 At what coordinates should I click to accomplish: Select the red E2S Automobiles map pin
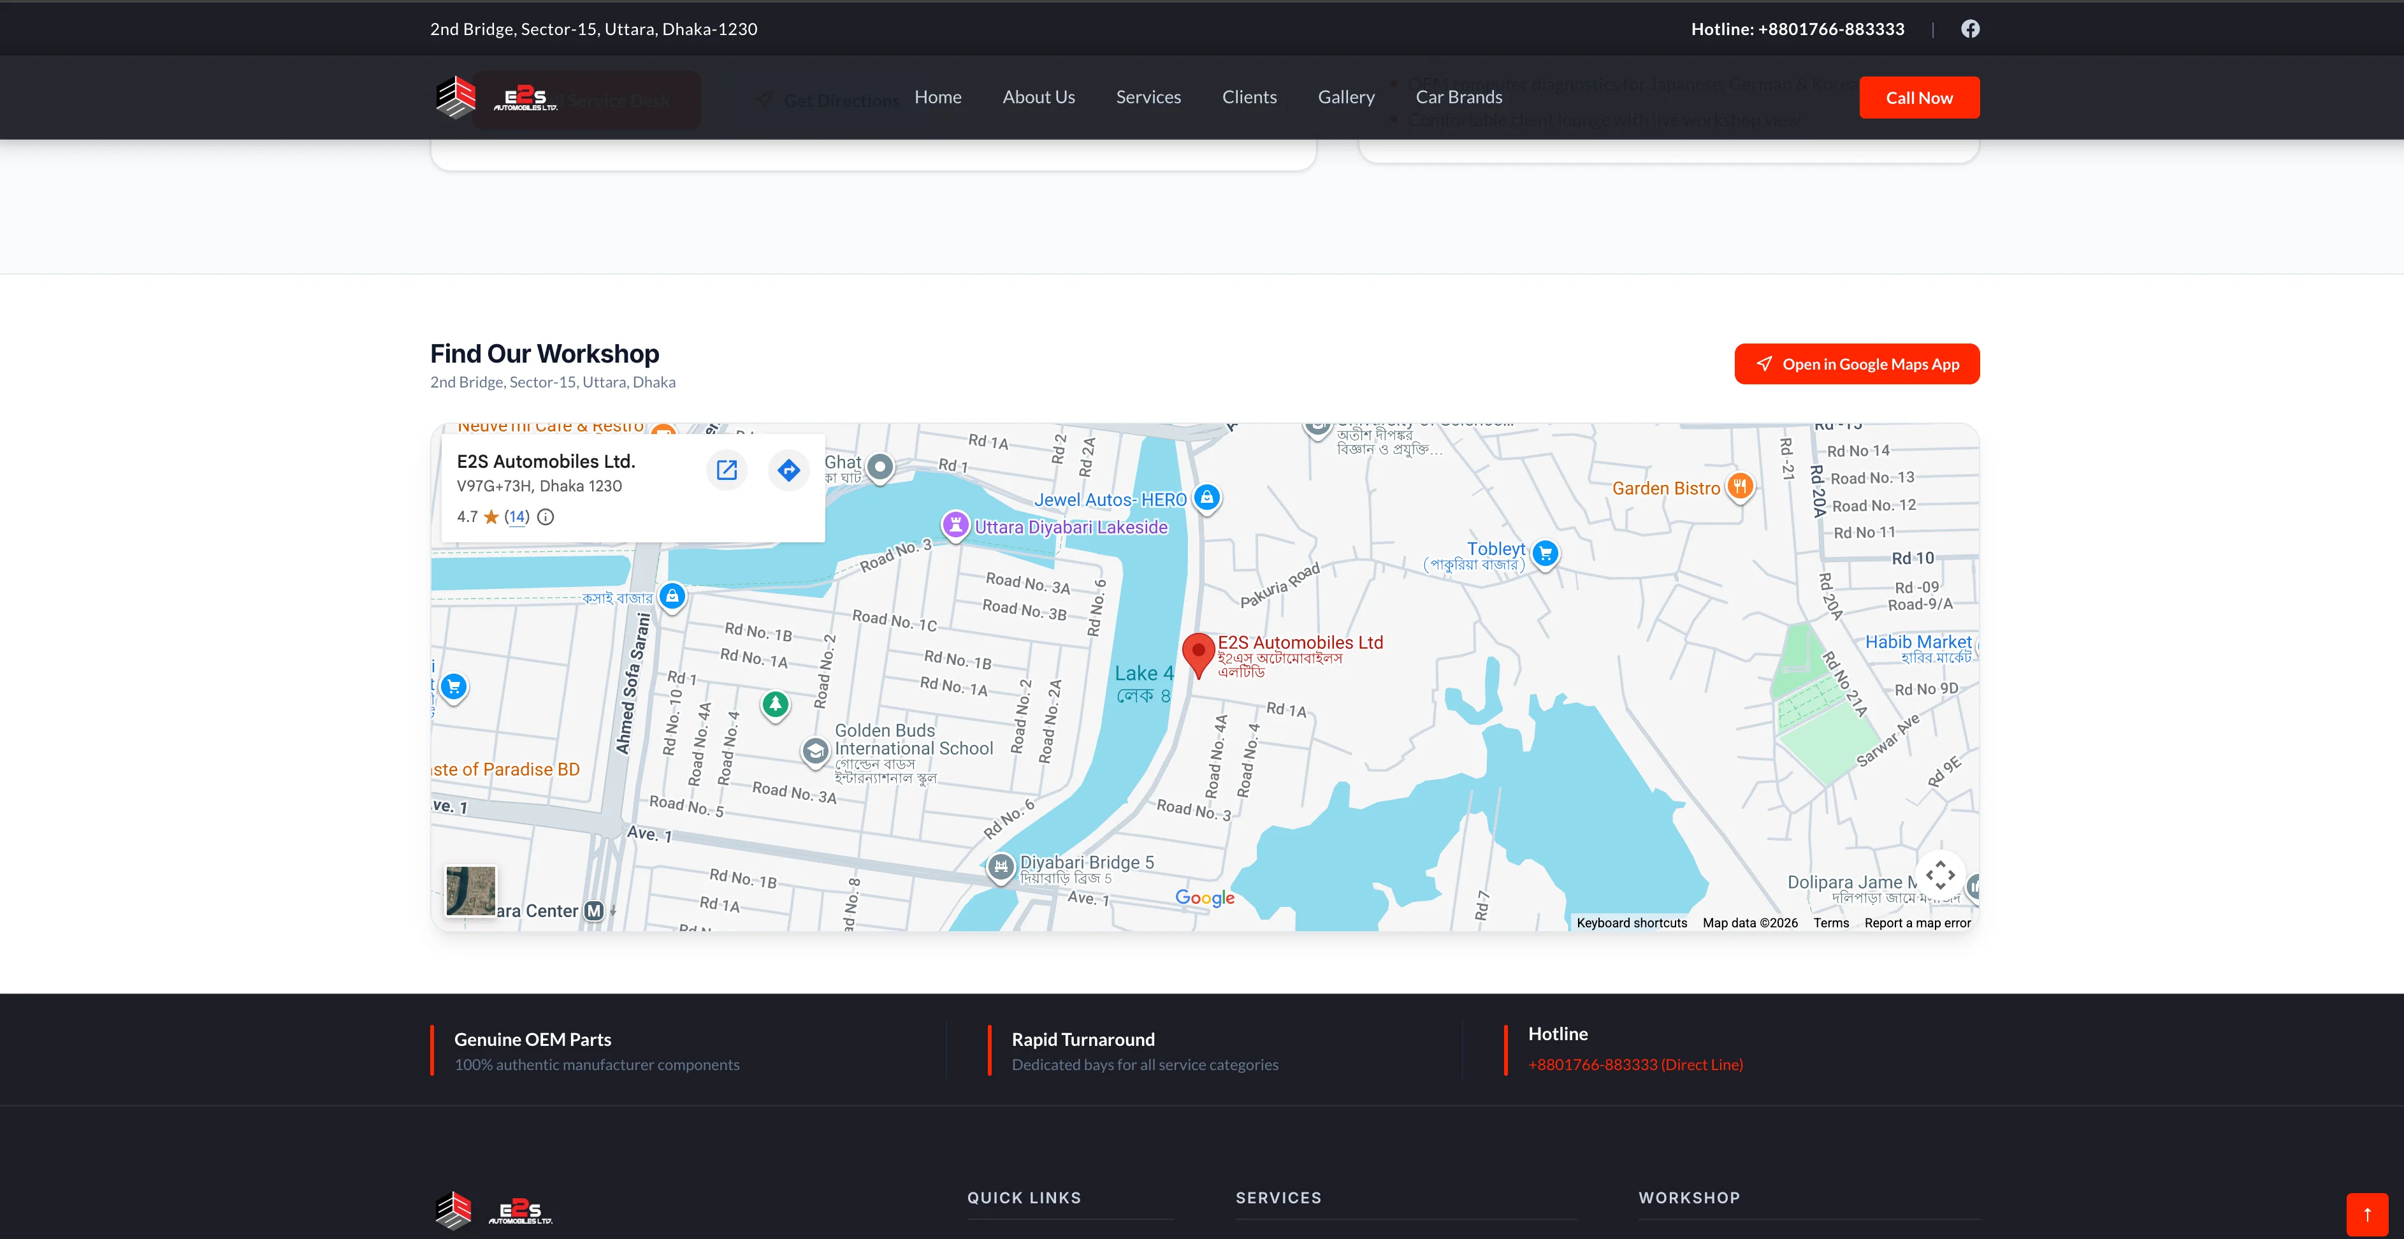click(1198, 655)
